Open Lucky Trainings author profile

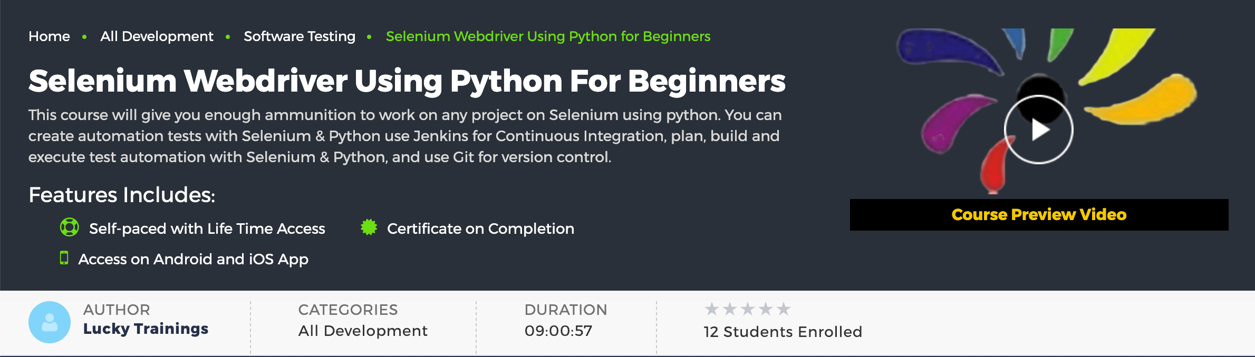(x=146, y=329)
